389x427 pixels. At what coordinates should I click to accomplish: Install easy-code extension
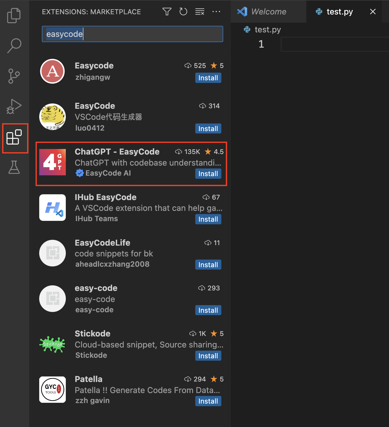pyautogui.click(x=208, y=310)
